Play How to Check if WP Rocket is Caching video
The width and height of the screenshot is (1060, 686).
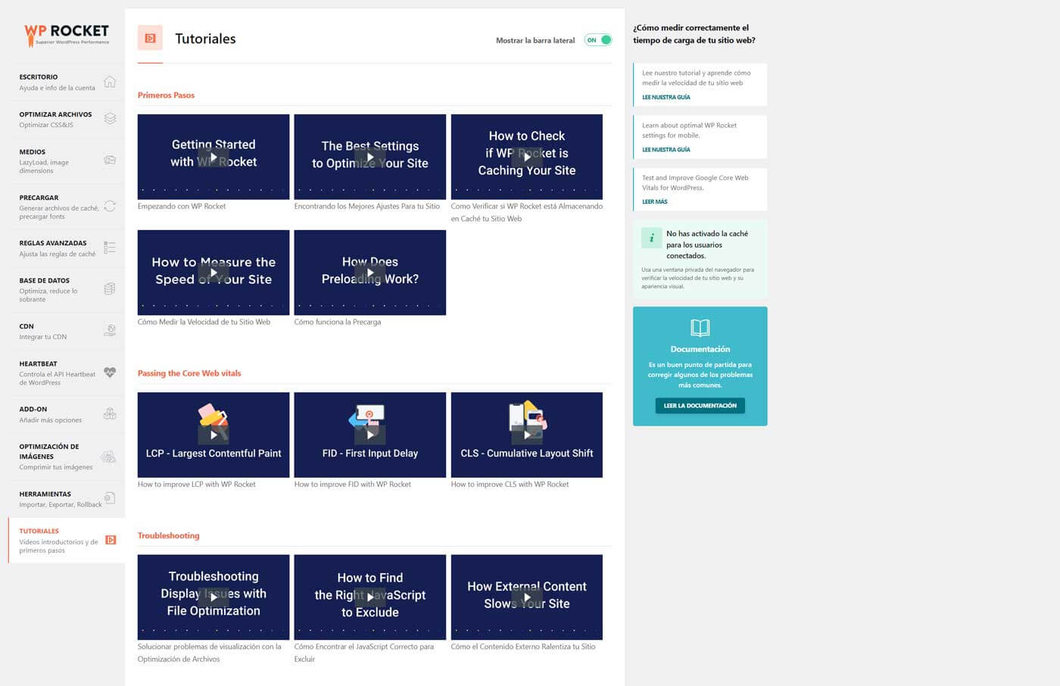coord(527,157)
